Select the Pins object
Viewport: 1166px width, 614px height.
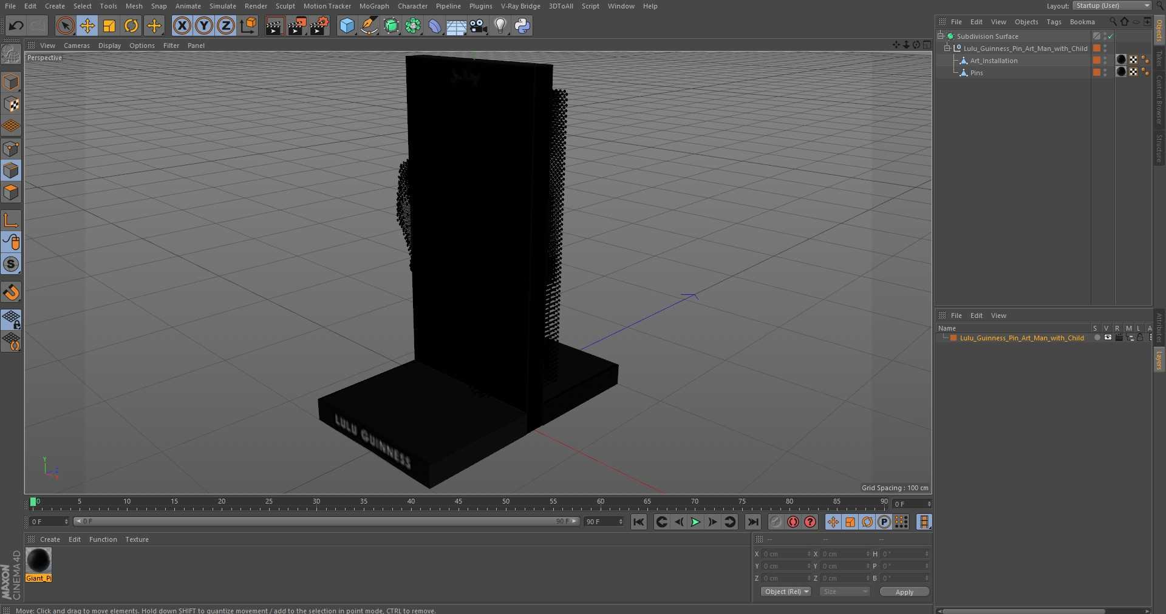[x=977, y=73]
